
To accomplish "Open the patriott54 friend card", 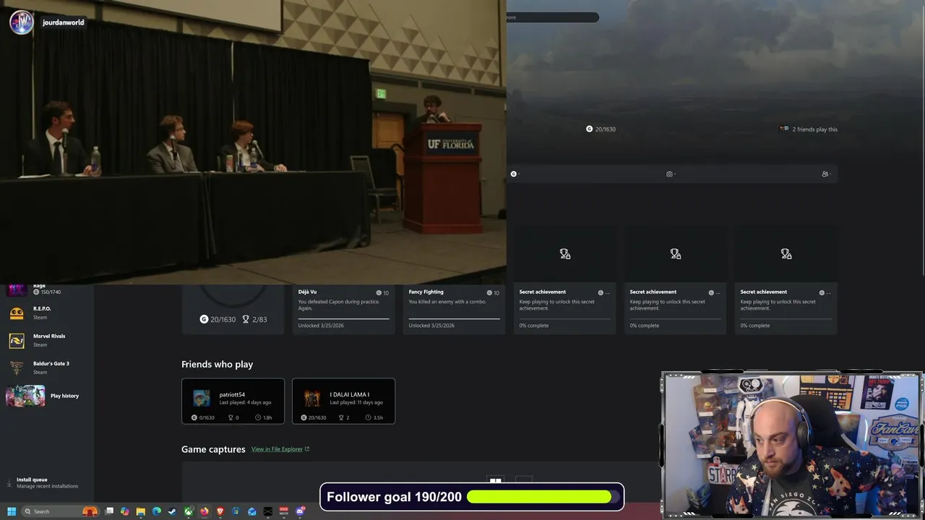I will (233, 401).
